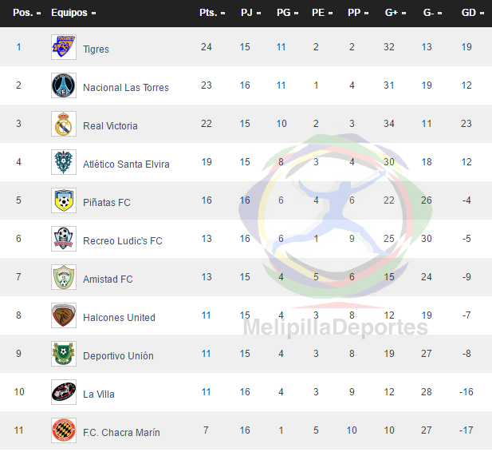Open the Tigres team name link
Screen dimensions: 492x452
[x=96, y=50]
